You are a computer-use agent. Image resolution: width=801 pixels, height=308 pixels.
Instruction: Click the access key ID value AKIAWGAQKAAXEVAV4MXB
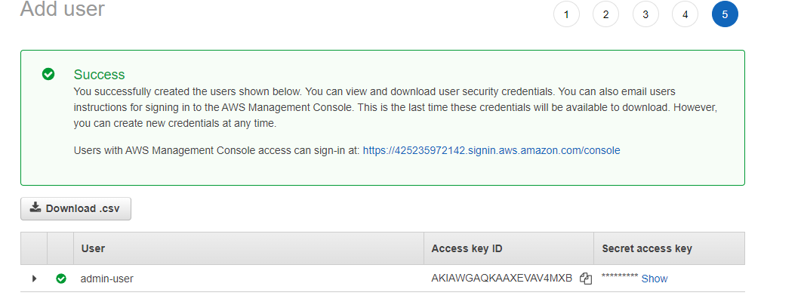[502, 279]
